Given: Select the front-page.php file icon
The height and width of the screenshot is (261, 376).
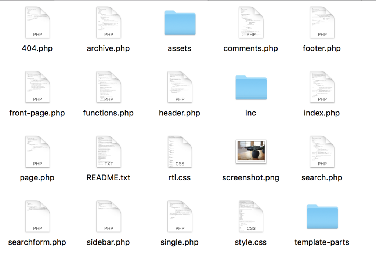Looking at the screenshot, I should point(37,87).
